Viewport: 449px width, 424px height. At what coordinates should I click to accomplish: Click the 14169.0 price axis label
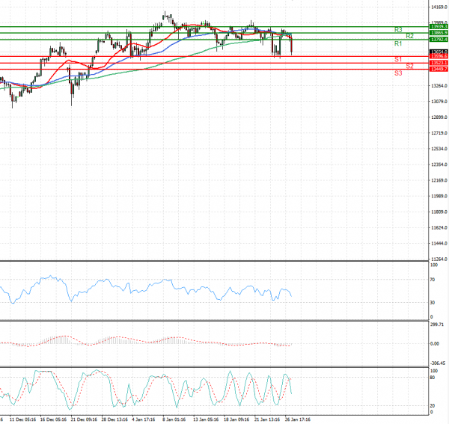point(439,7)
